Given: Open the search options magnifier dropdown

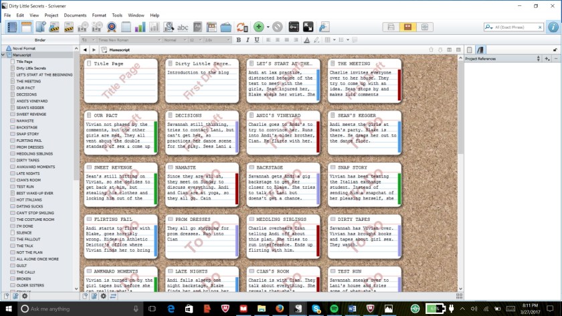Looking at the screenshot, I should tap(490, 27).
